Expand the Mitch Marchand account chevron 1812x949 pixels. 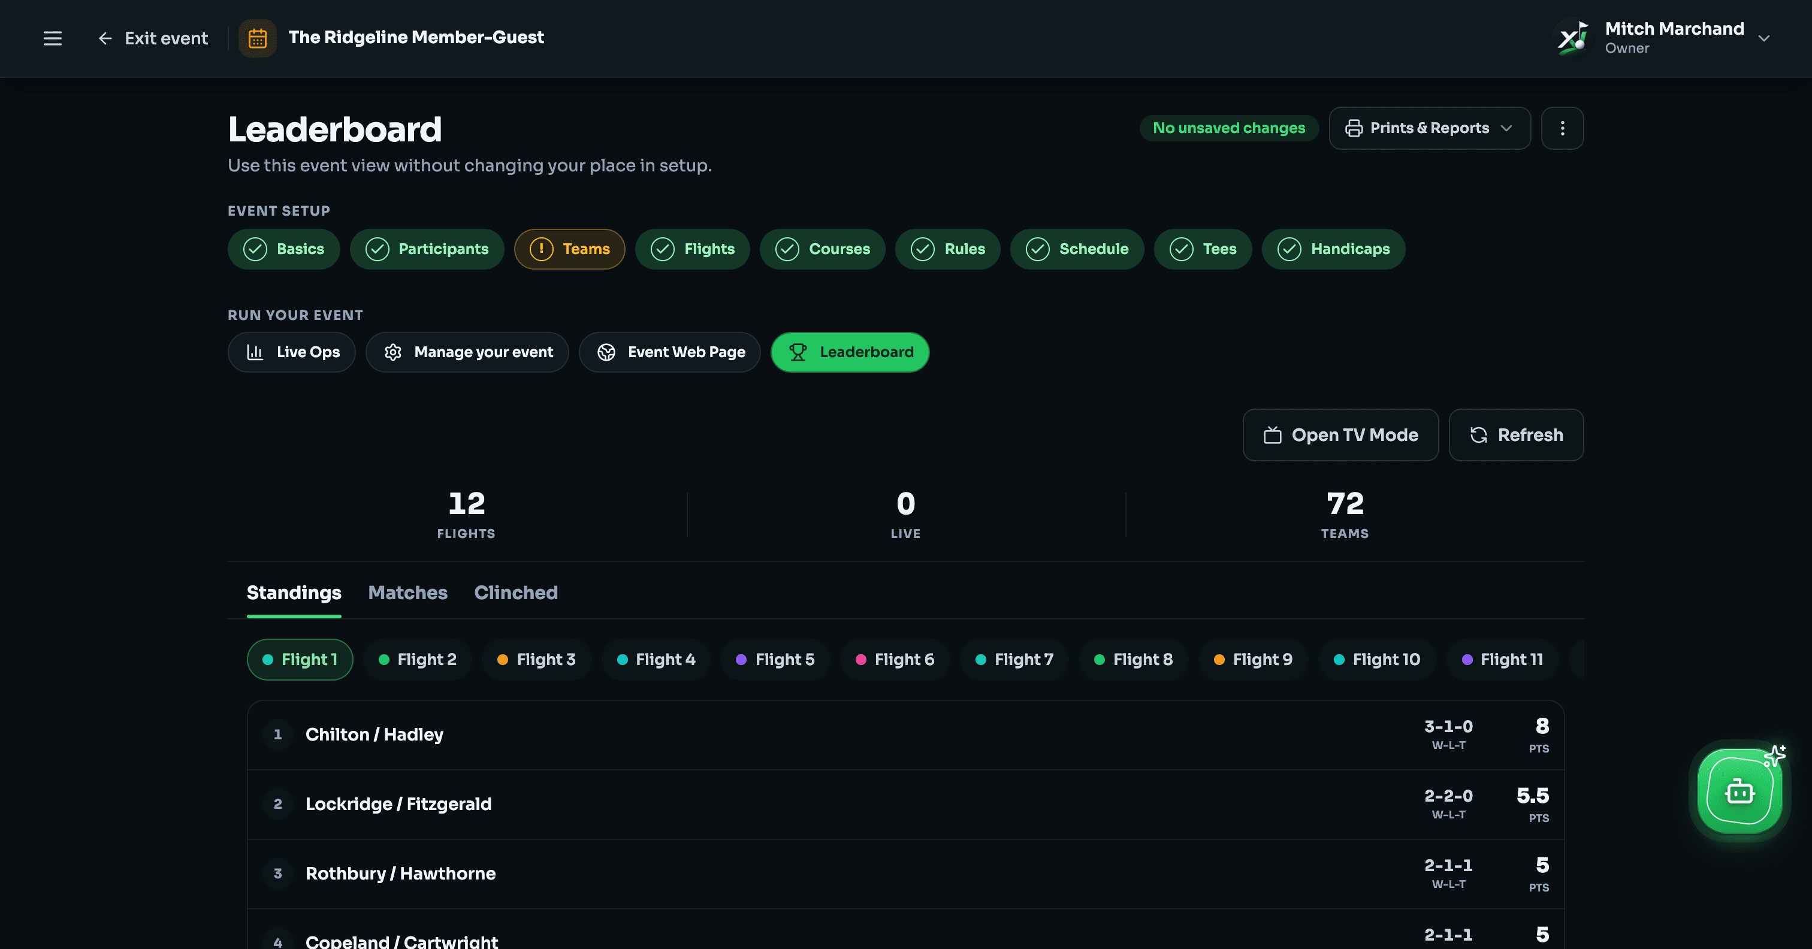[x=1764, y=38]
